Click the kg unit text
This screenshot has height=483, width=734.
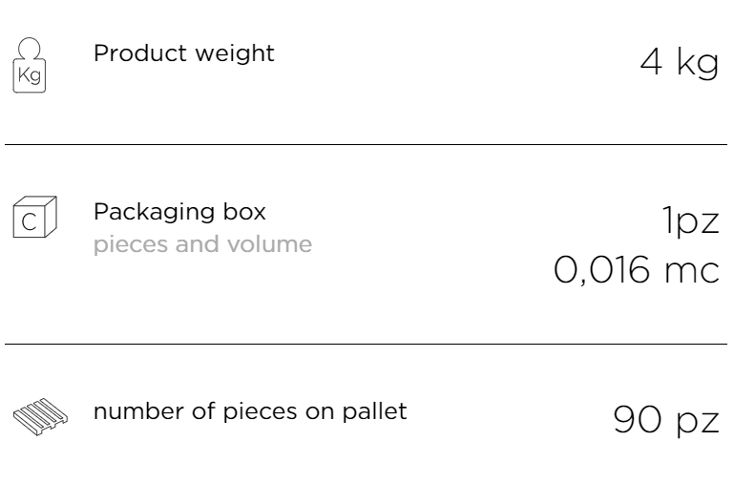pos(698,64)
